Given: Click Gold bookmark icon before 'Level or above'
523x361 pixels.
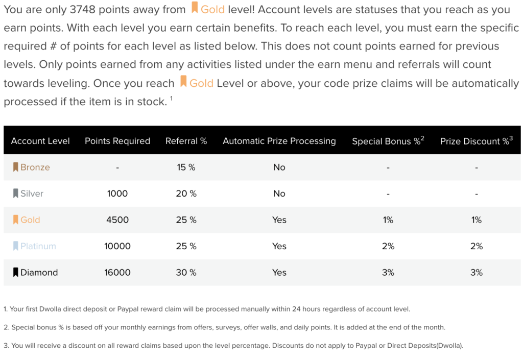Looking at the screenshot, I should (x=183, y=81).
